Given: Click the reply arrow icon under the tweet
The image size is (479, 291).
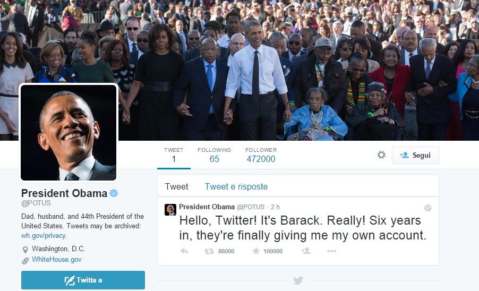Looking at the screenshot, I should coord(184,251).
